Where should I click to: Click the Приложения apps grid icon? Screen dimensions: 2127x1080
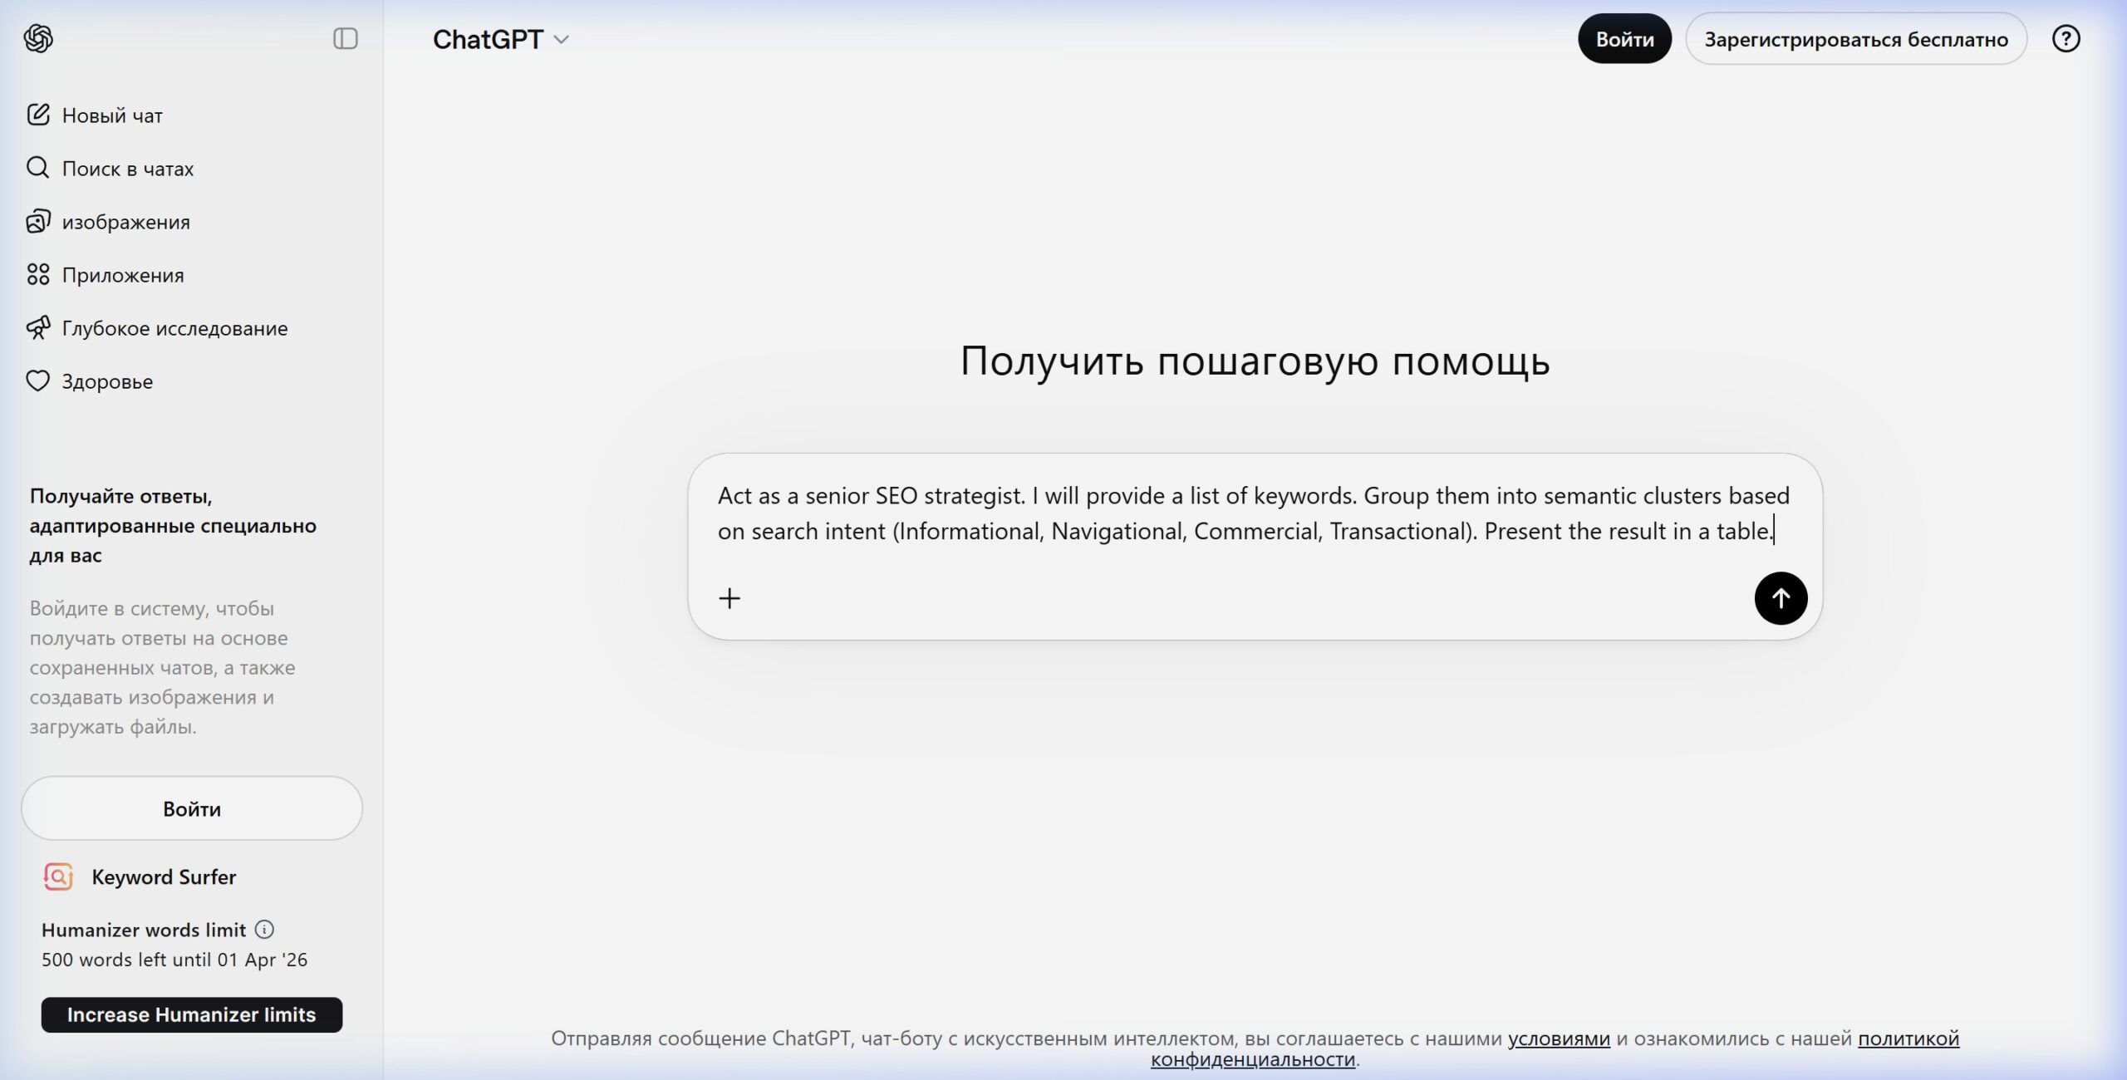click(x=38, y=274)
